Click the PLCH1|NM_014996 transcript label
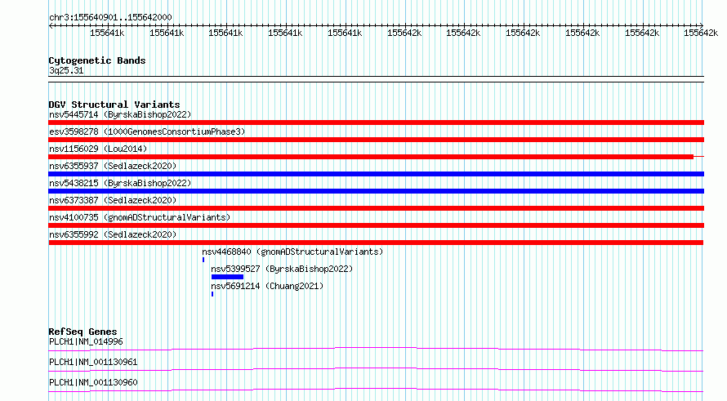The height and width of the screenshot is (401, 727). pos(86,341)
